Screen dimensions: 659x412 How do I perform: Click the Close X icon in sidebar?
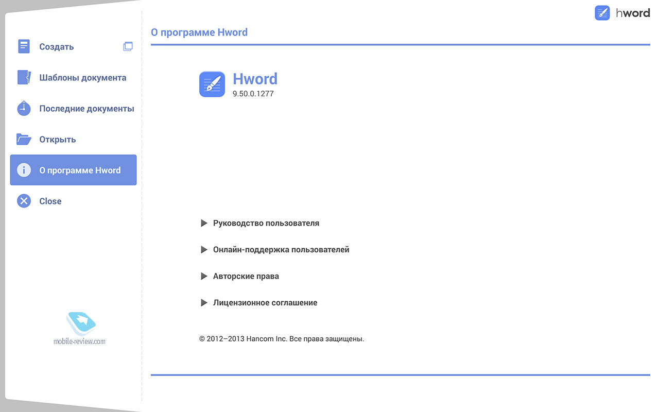(24, 201)
